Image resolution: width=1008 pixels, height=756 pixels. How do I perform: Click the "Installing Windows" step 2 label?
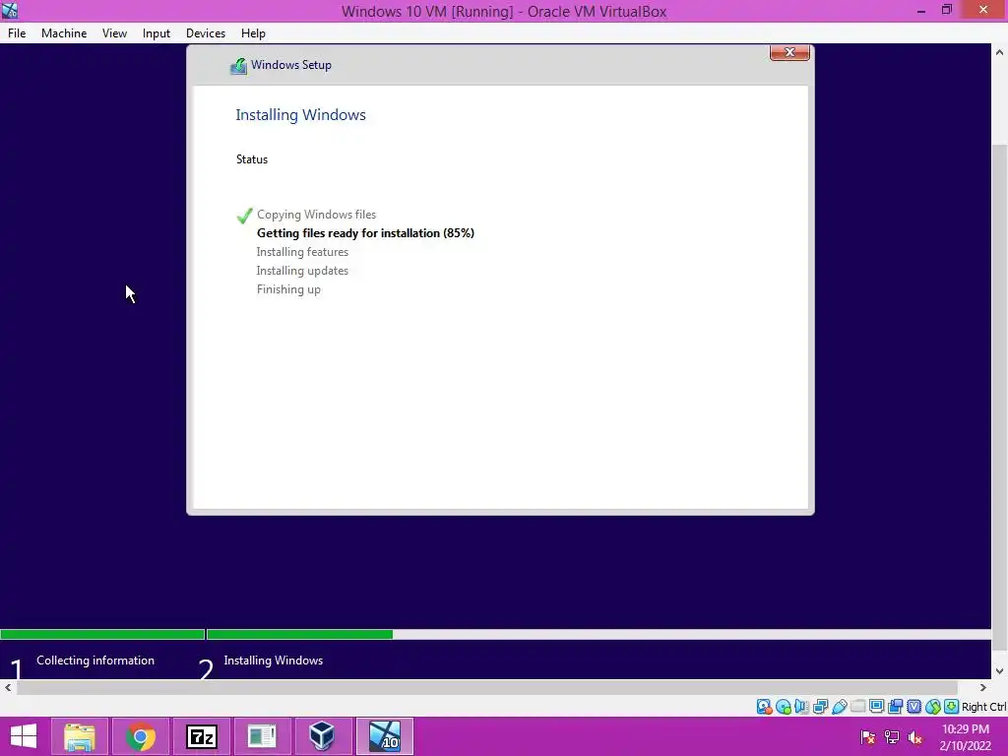point(274,661)
